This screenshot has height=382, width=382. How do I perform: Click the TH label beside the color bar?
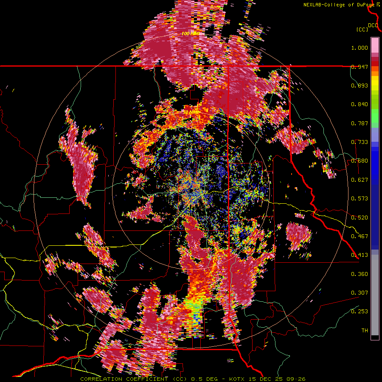coord(365,331)
